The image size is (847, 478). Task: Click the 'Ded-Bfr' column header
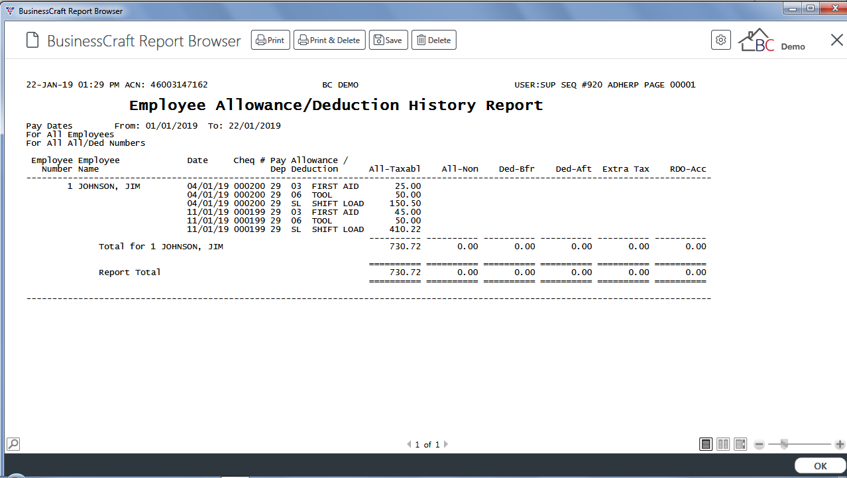click(x=517, y=169)
